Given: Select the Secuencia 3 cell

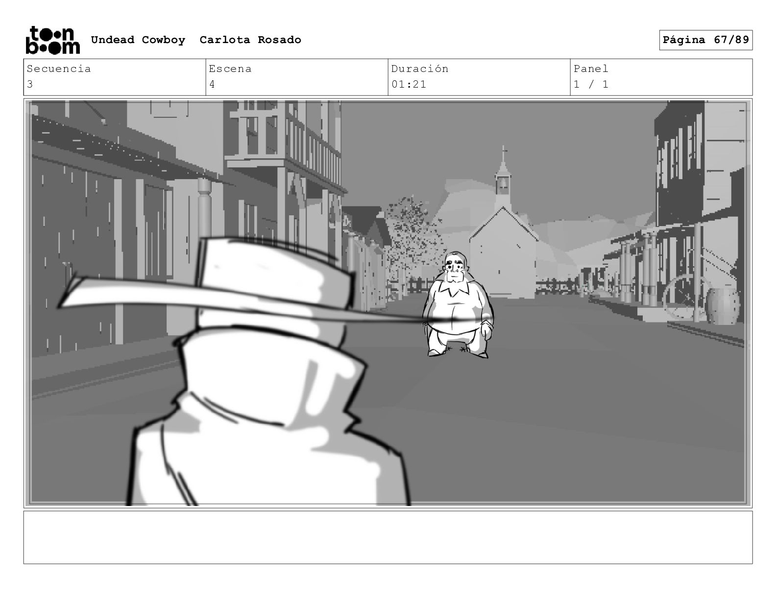Looking at the screenshot, I should coord(115,77).
